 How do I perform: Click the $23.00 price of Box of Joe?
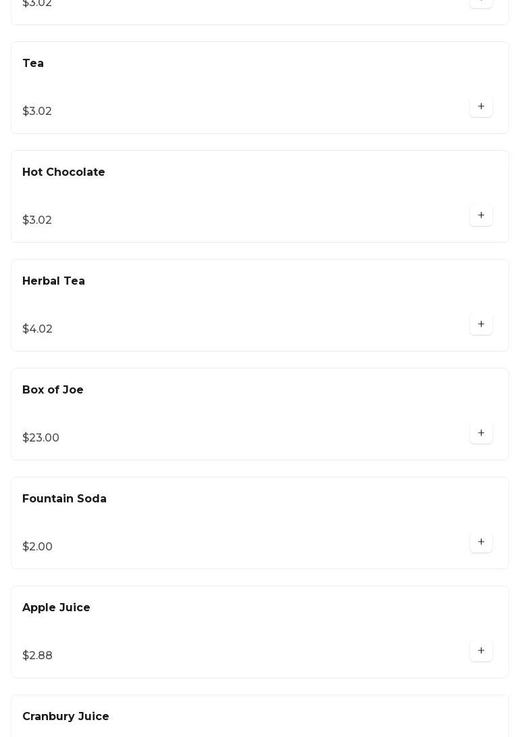pos(41,437)
